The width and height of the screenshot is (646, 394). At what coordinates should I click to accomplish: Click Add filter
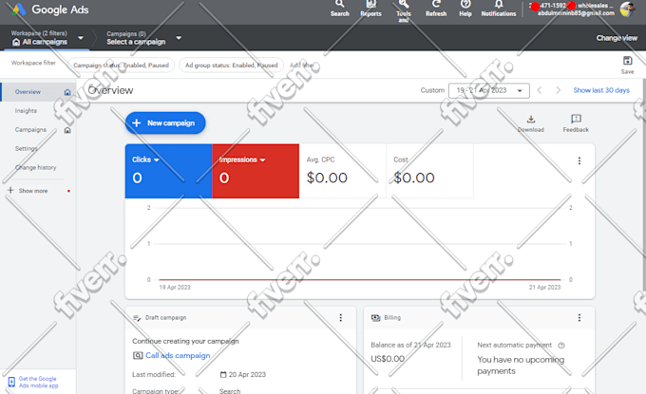click(x=301, y=66)
